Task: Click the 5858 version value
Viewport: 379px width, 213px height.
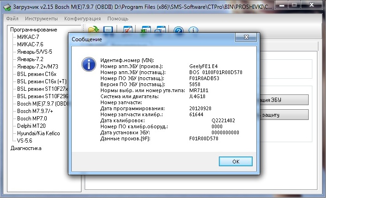Action: pyautogui.click(x=195, y=84)
